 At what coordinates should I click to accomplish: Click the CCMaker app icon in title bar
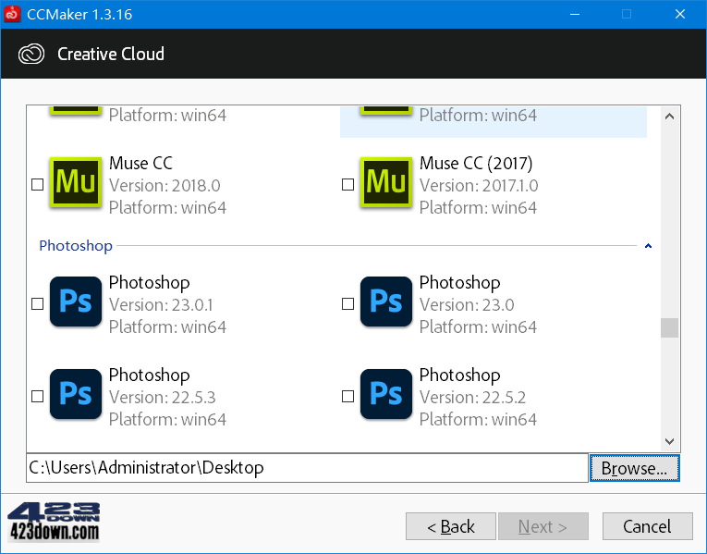pos(12,14)
